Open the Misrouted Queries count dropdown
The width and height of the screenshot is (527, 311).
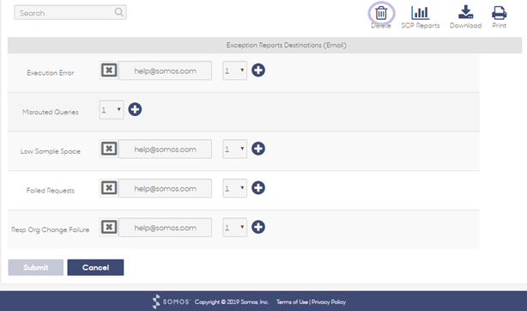coord(112,110)
